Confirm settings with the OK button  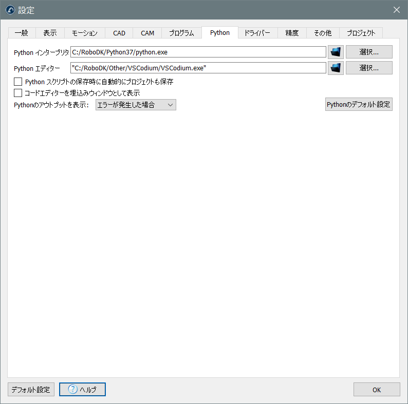click(x=377, y=390)
